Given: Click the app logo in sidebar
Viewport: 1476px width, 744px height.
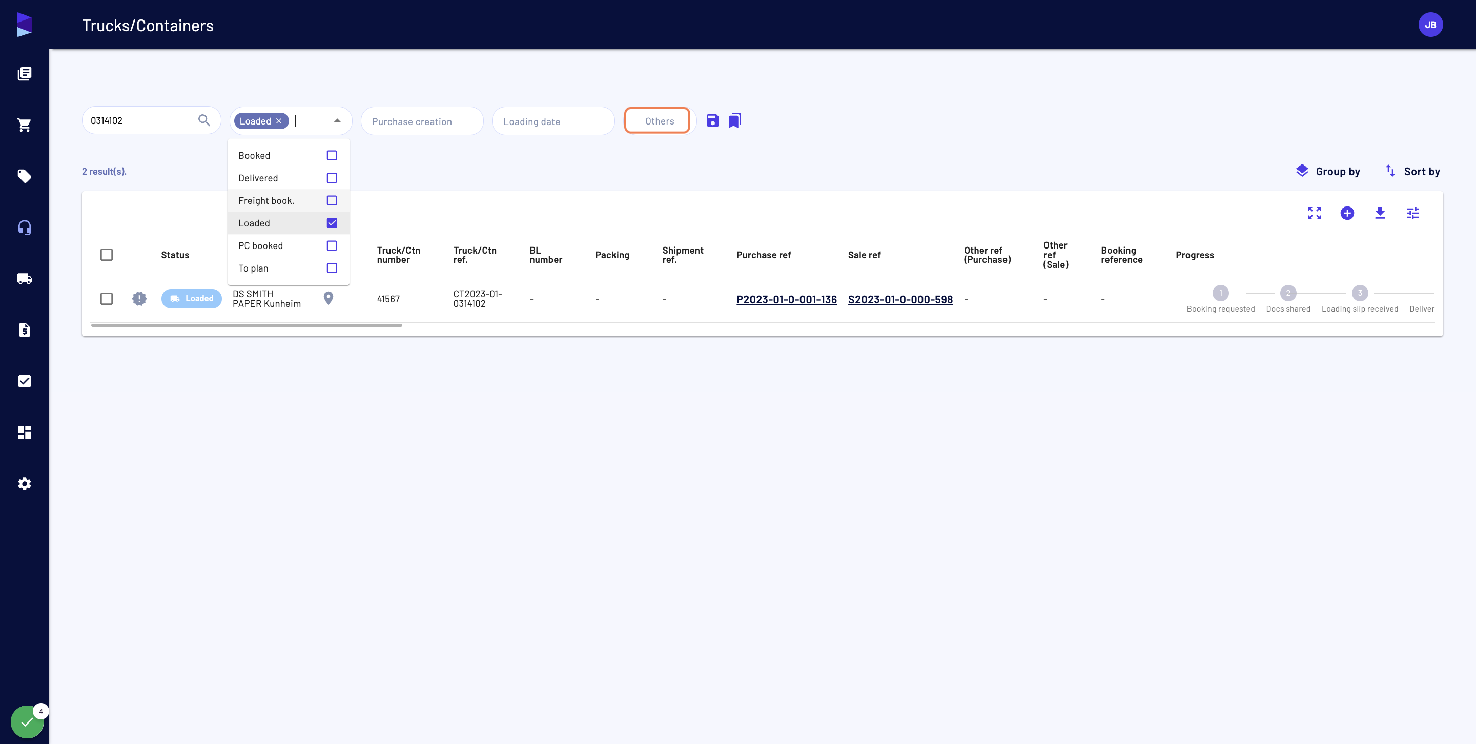Looking at the screenshot, I should point(24,25).
